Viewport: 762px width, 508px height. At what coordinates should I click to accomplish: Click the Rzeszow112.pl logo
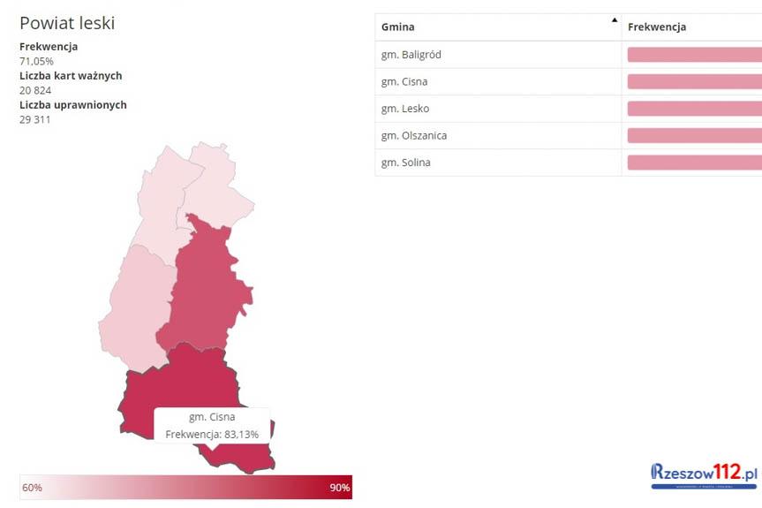click(705, 475)
